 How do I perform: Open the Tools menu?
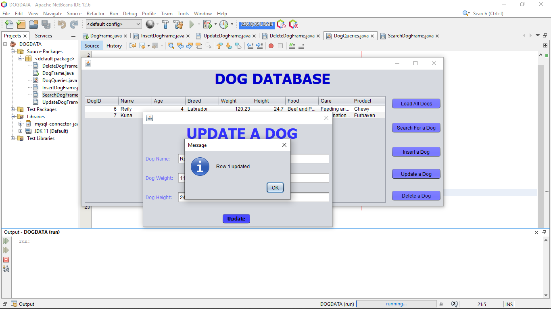point(183,14)
